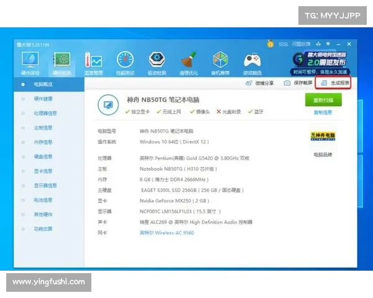The image size is (373, 298).
Task: Click 保存截屏 save screenshot button
Action: click(x=298, y=83)
